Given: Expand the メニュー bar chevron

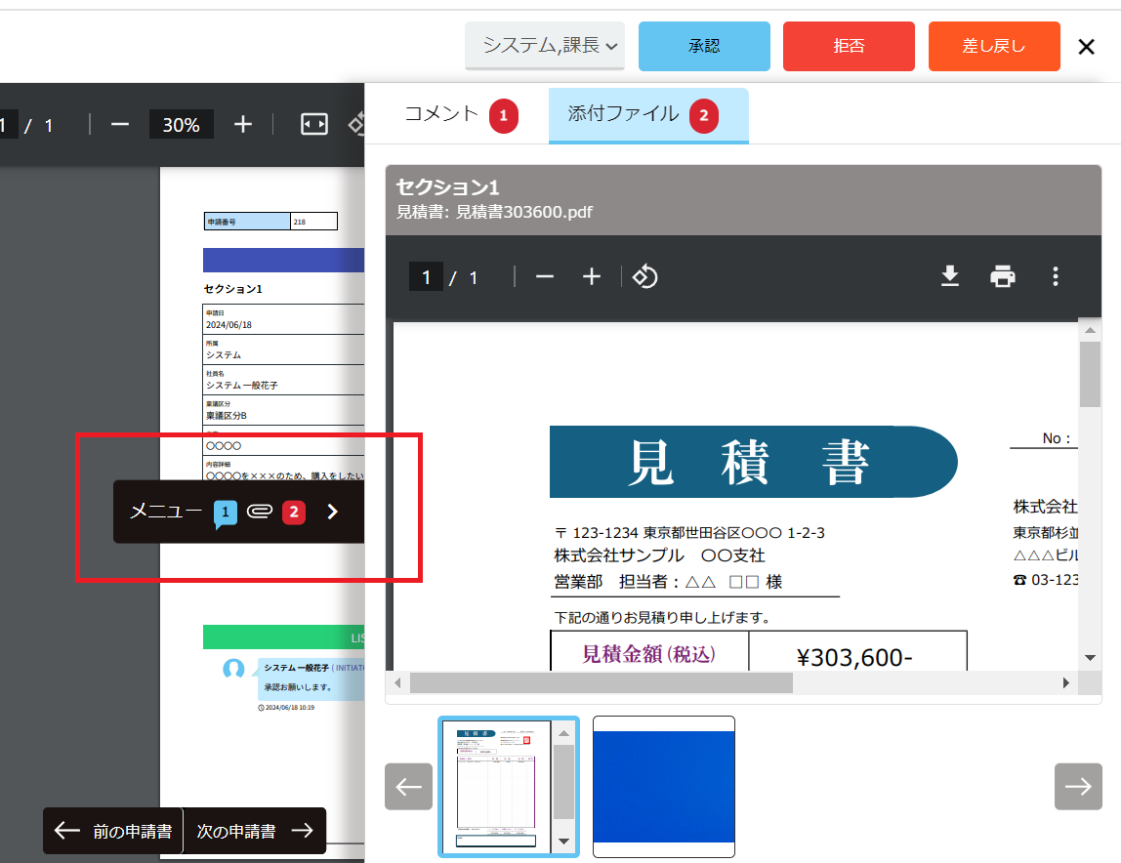Looking at the screenshot, I should click(332, 512).
